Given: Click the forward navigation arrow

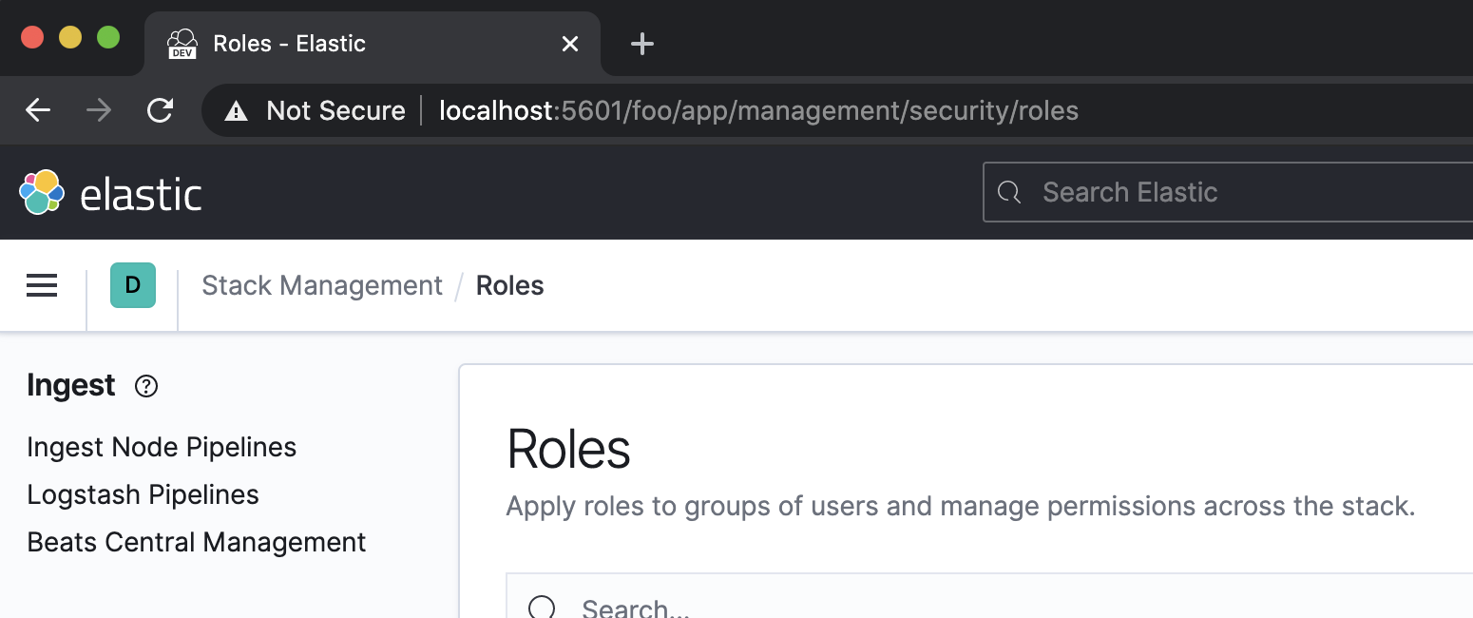Looking at the screenshot, I should [99, 110].
